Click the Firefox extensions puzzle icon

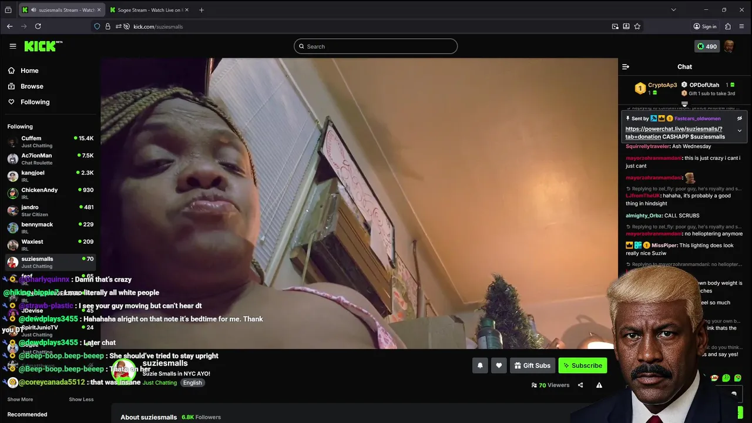pos(728,26)
